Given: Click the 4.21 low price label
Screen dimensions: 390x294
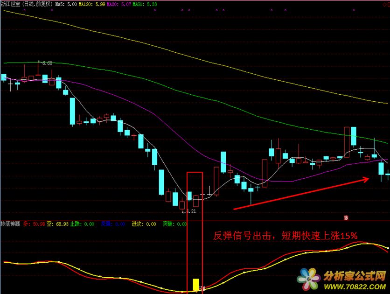Looking at the screenshot, I should tap(191, 211).
